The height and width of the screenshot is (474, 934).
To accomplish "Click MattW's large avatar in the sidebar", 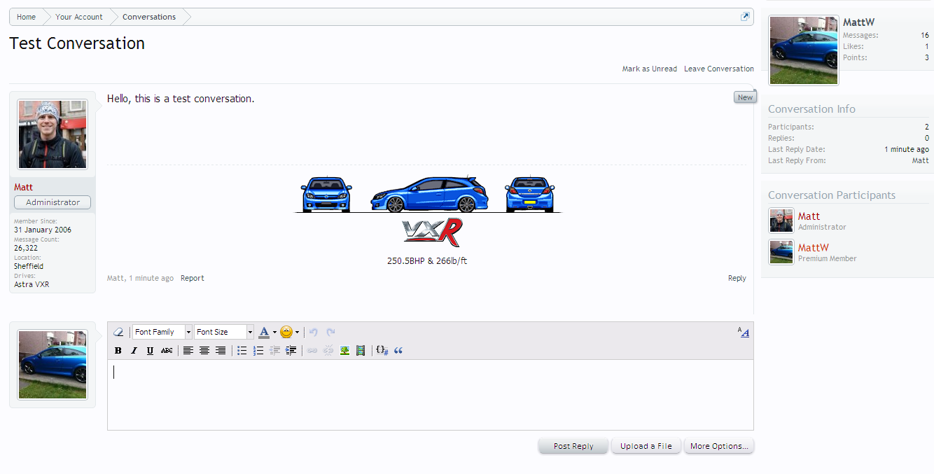I will click(804, 50).
